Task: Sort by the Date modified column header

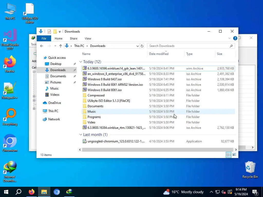Action: point(166,54)
